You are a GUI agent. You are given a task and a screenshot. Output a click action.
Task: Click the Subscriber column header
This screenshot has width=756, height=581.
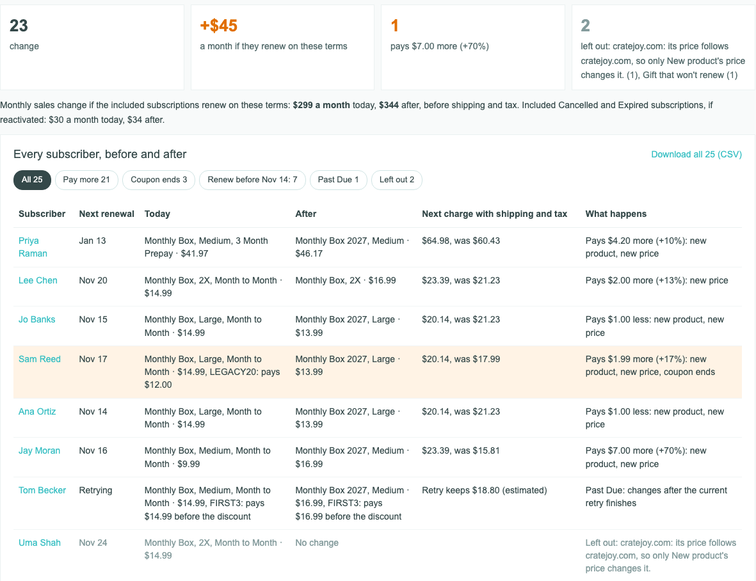(x=42, y=214)
